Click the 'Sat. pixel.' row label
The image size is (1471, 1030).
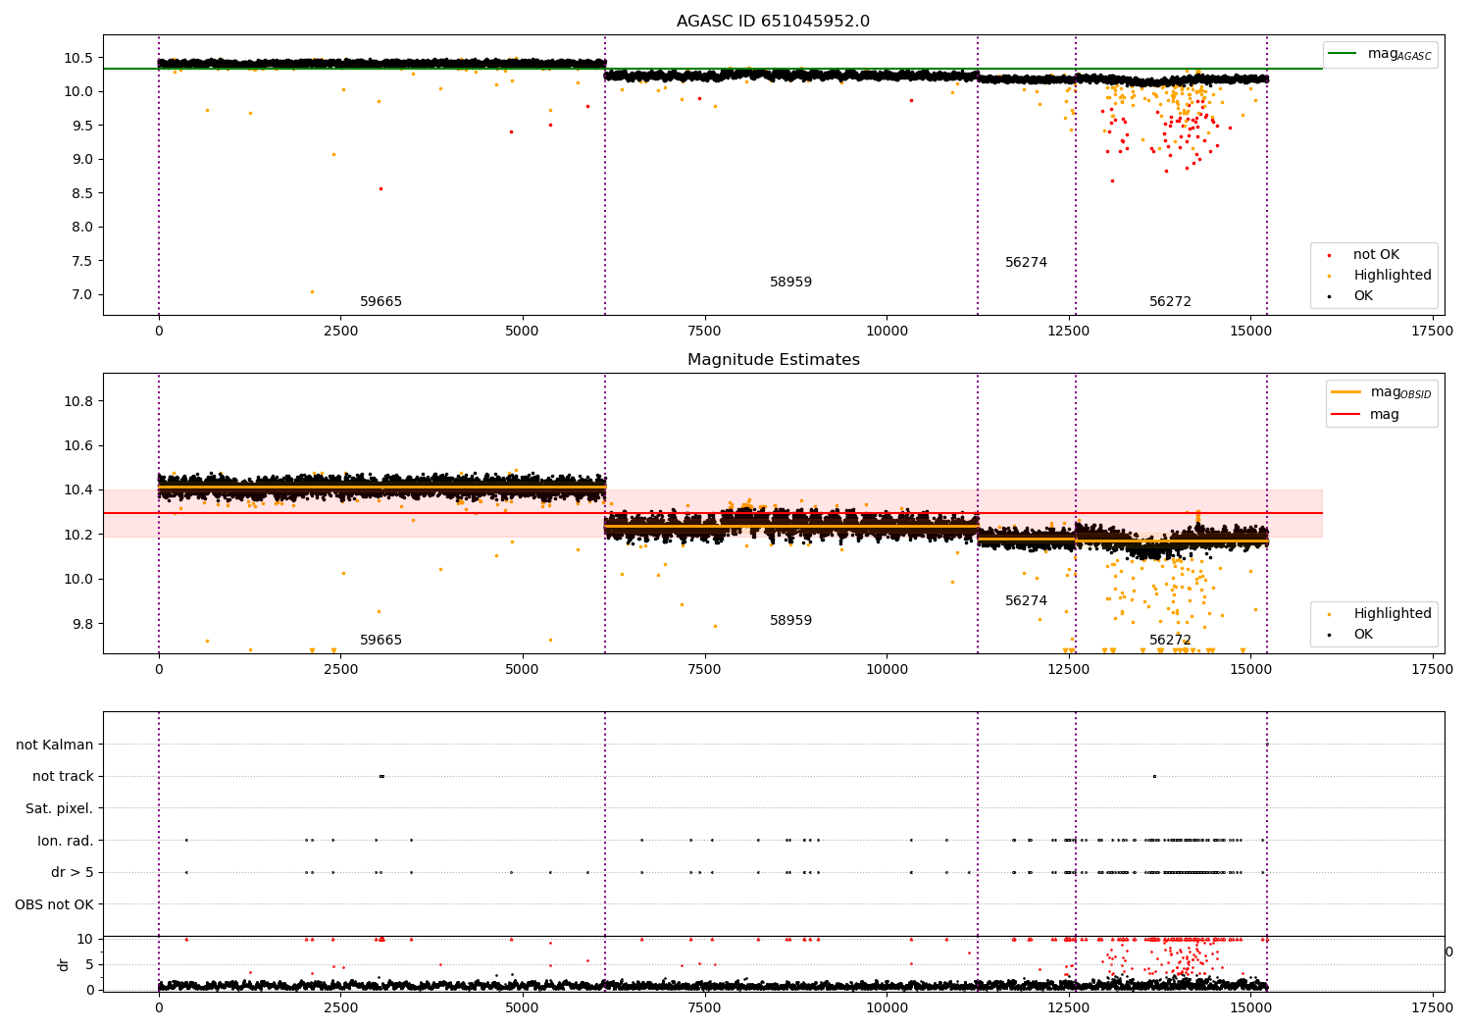(x=60, y=808)
